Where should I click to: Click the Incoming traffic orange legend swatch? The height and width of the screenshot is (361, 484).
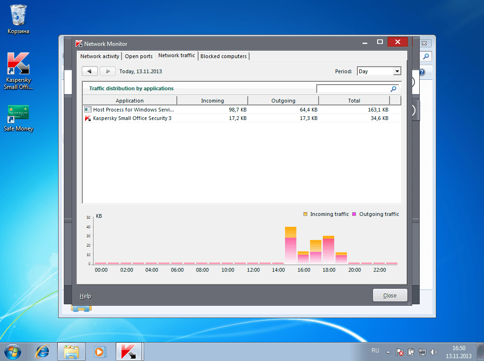(305, 214)
